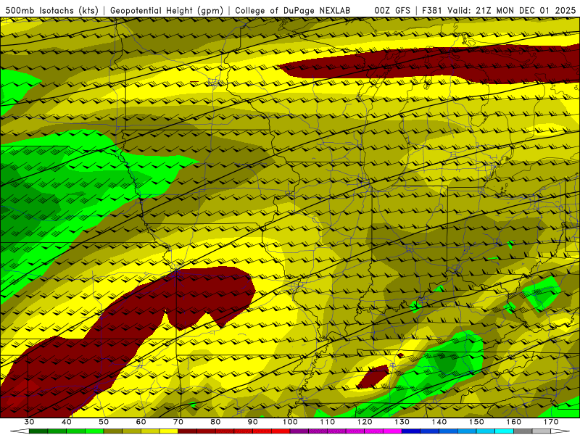Click the legend value 70
Image resolution: width=580 pixels, height=435 pixels.
point(178,422)
